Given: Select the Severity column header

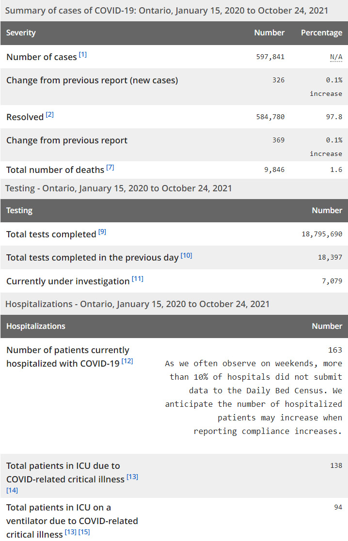Looking at the screenshot, I should (21, 33).
